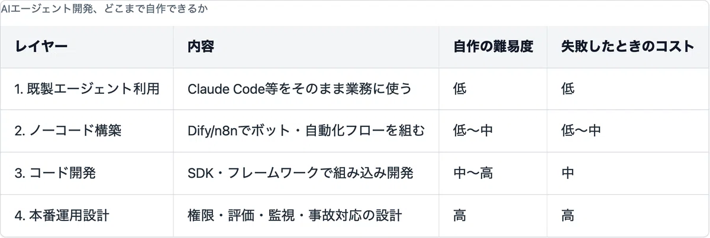710x238 pixels.
Task: Click the 内容 column header
Action: 306,47
